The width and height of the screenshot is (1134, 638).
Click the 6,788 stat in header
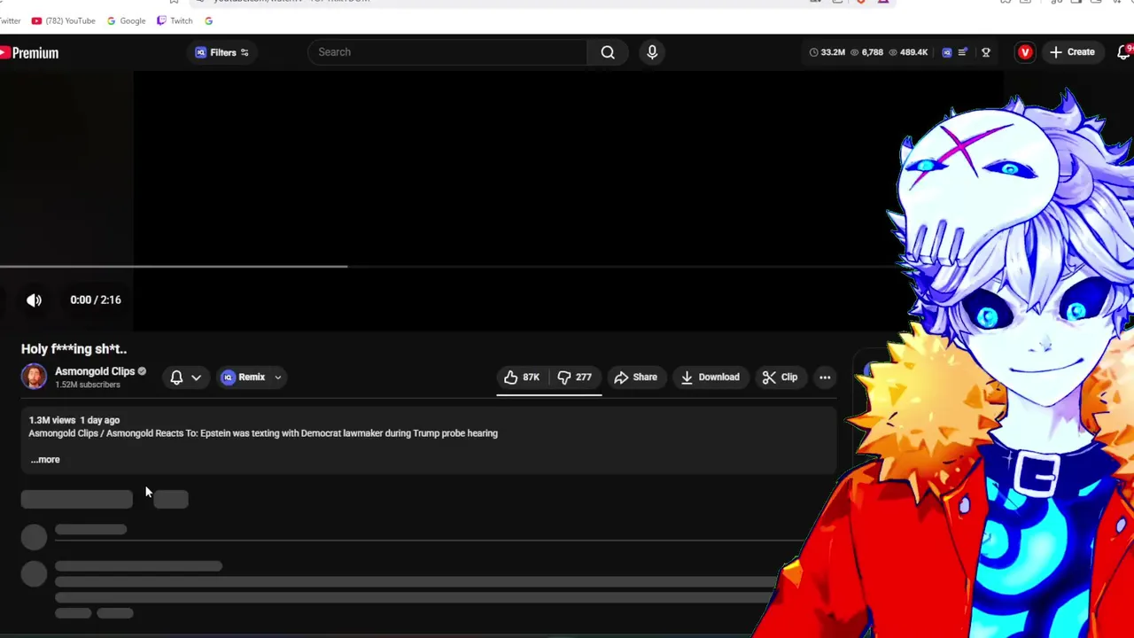click(866, 52)
